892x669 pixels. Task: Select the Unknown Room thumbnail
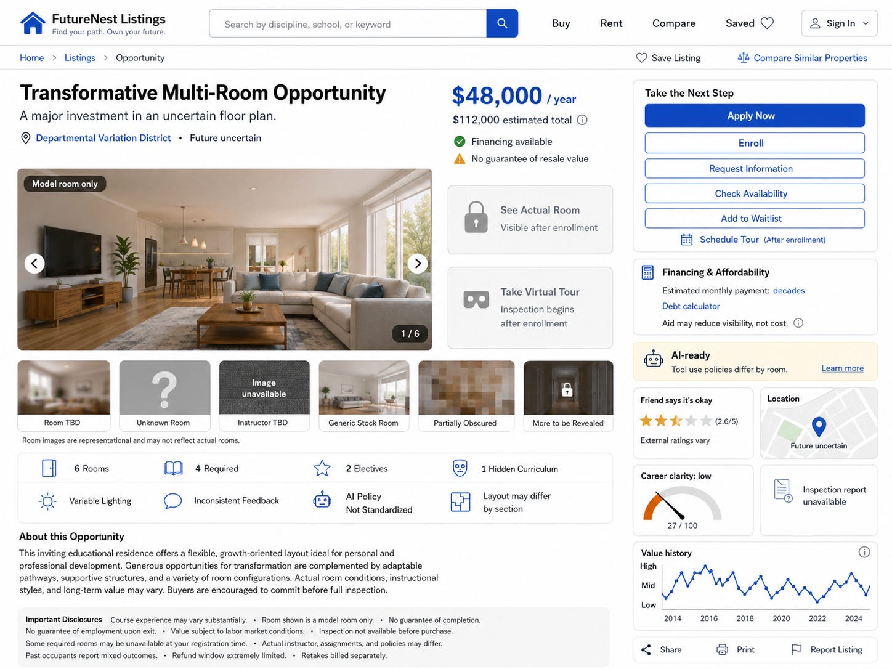164,395
